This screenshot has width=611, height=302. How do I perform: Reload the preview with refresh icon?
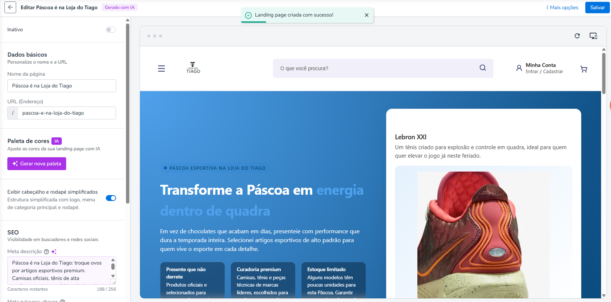[577, 36]
